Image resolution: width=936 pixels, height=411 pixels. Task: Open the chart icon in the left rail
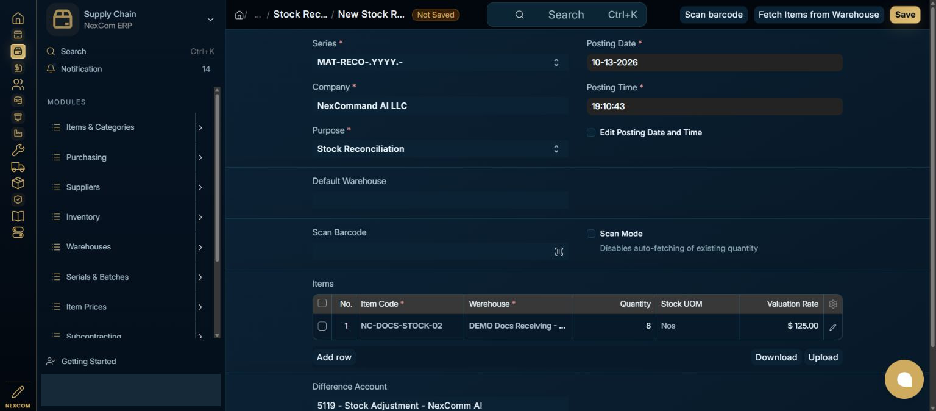[18, 134]
